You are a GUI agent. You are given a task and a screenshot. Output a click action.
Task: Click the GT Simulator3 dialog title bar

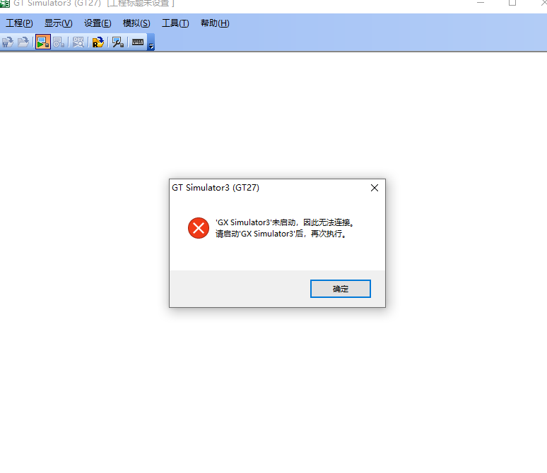coord(269,188)
